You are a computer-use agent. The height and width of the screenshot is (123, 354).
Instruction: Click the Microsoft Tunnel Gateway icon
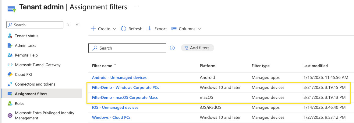coord(10,65)
